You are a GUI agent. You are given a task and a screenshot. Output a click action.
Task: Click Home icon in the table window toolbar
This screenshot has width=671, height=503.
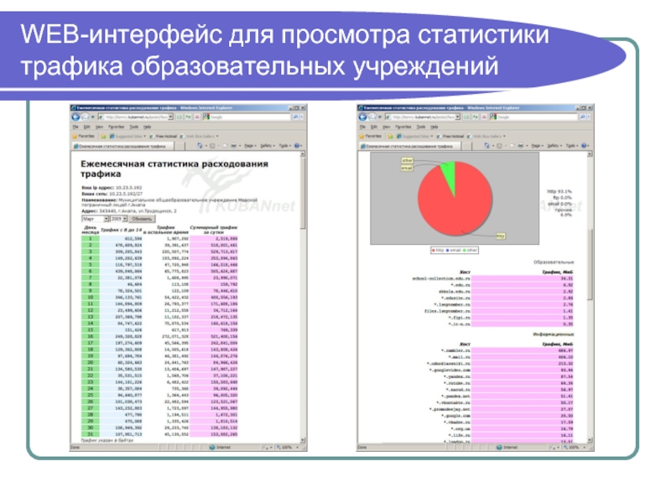click(200, 146)
